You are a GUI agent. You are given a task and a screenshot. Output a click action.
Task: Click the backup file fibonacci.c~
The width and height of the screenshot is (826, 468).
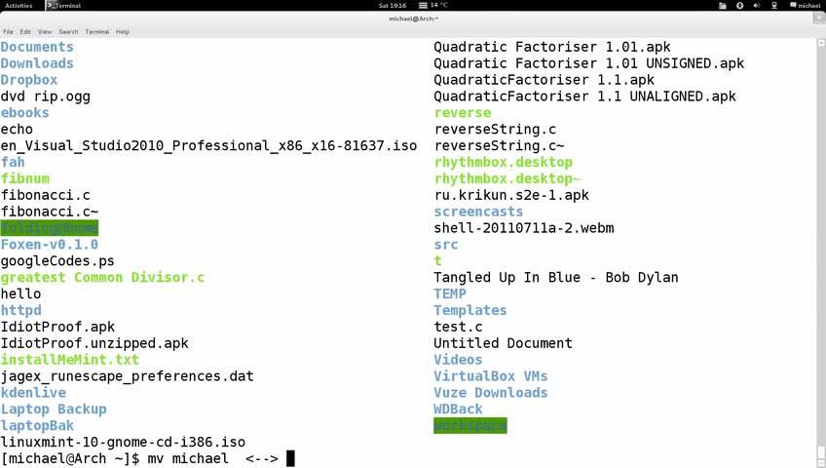coord(50,212)
